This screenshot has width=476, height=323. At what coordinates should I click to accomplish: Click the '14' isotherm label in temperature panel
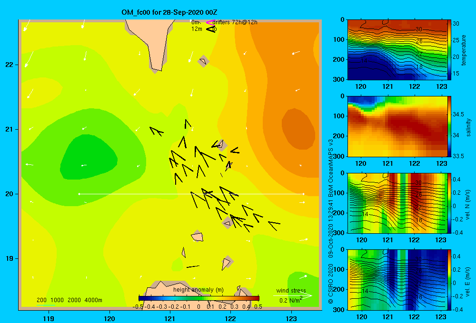tap(364, 61)
